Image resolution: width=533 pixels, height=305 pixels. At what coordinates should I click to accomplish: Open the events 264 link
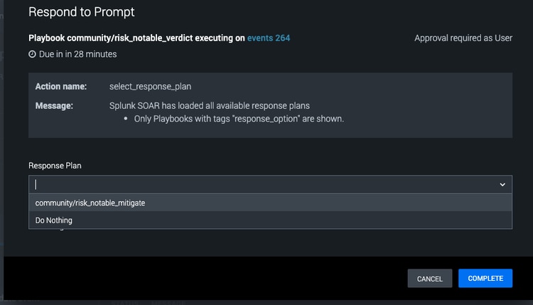[268, 38]
